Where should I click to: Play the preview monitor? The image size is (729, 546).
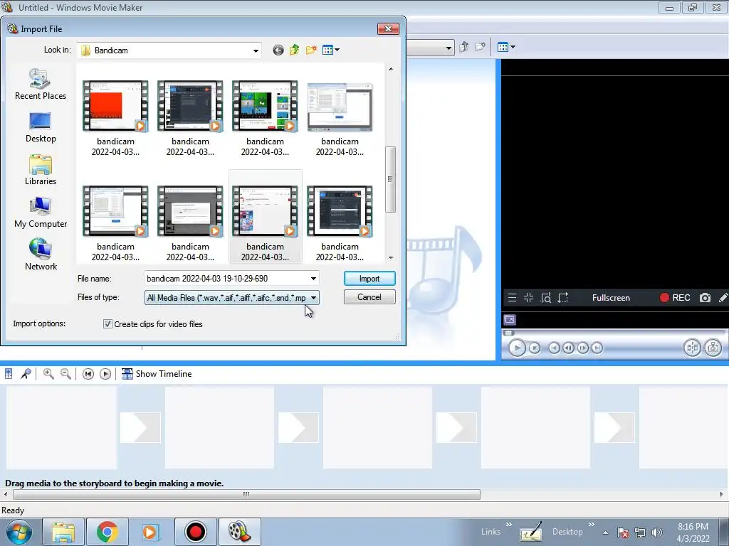[x=517, y=348]
